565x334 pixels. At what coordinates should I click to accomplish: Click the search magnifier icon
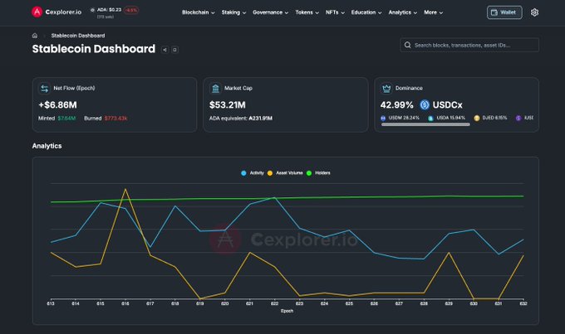[x=407, y=45]
